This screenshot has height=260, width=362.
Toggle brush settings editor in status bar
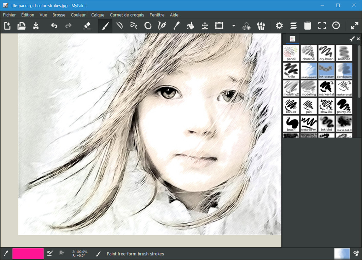[50, 253]
